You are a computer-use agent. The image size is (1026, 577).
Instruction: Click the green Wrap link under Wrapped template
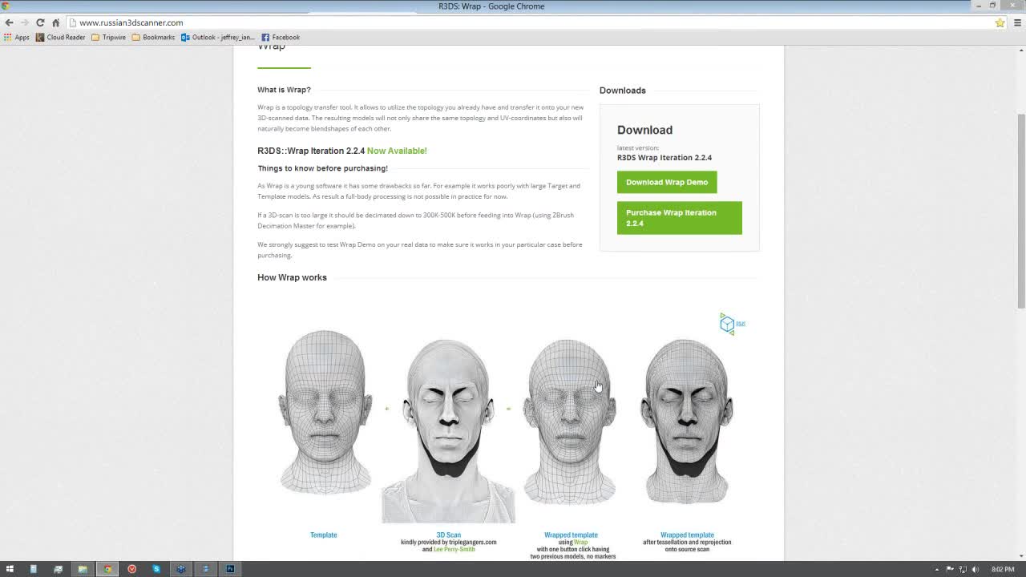pyautogui.click(x=580, y=543)
